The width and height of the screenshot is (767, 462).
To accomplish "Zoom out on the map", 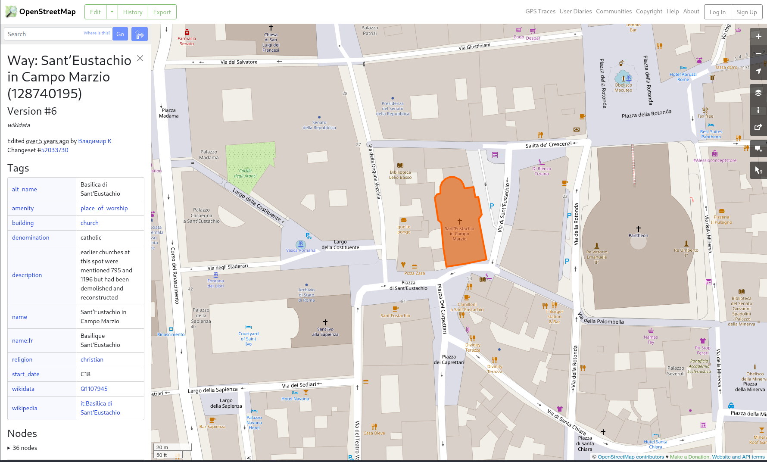I will coord(758,54).
